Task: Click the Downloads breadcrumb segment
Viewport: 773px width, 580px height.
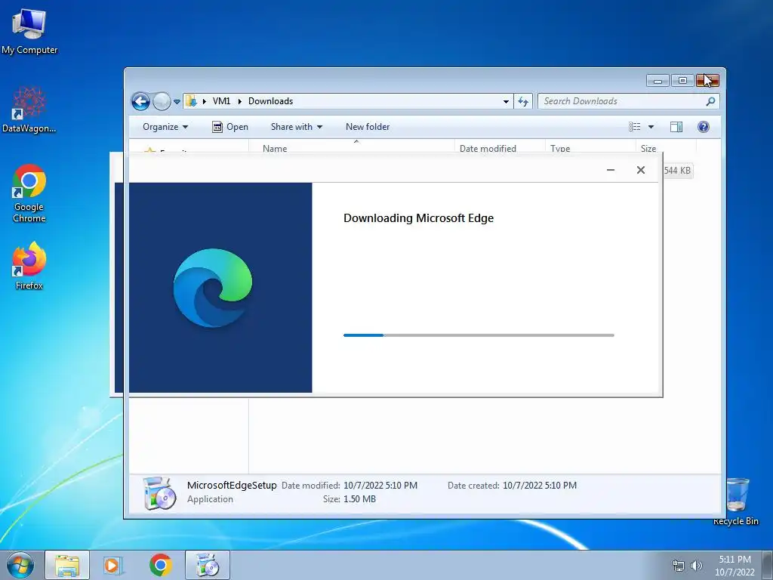Action: click(x=271, y=101)
